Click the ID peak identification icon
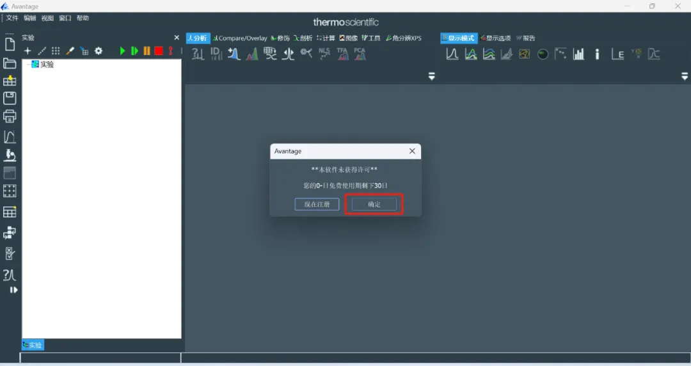Image resolution: width=691 pixels, height=366 pixels. click(x=216, y=54)
